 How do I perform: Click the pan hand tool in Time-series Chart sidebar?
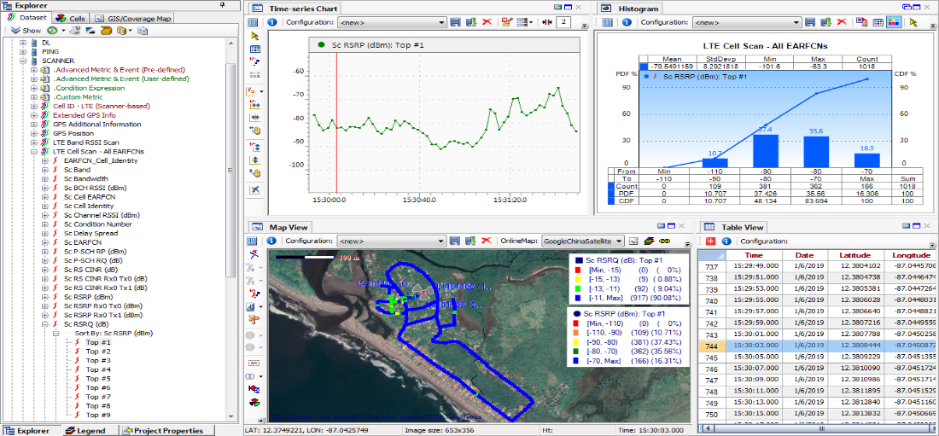pos(254,131)
